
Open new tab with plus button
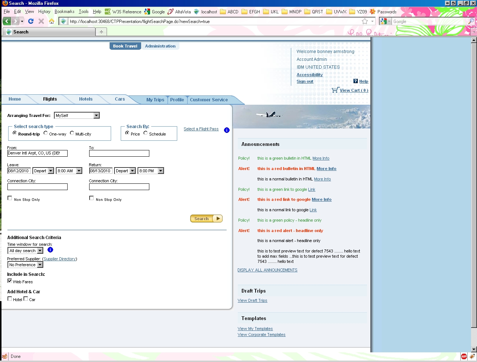101,32
